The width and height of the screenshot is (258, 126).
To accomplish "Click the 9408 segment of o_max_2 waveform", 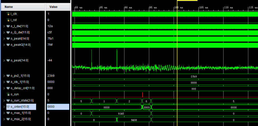I will 134,120.
